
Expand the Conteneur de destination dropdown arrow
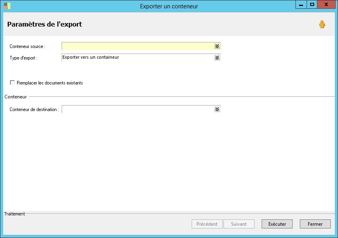[x=217, y=109]
